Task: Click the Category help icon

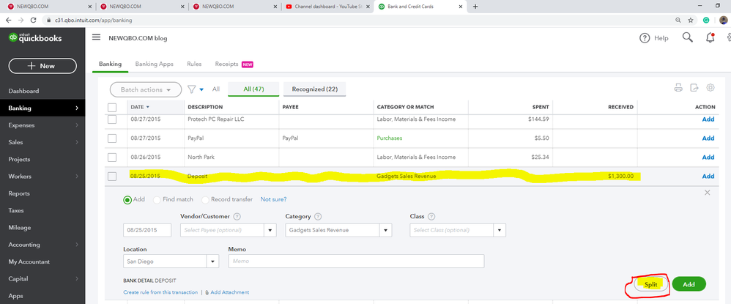Action: (318, 217)
